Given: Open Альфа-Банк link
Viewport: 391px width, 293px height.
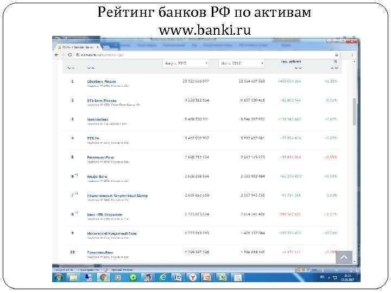Looking at the screenshot, I should pos(97,177).
